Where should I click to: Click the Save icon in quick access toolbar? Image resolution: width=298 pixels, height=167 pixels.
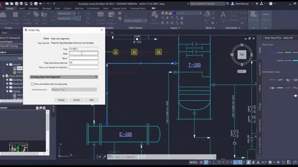tap(17, 4)
